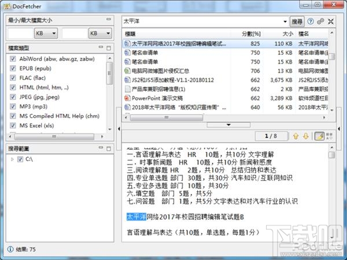The image size is (347, 260).
Task: Click the 2018年太平洋网络 document icon
Action: (x=127, y=107)
